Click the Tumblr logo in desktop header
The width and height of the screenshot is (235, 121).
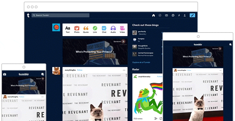(x=28, y=15)
